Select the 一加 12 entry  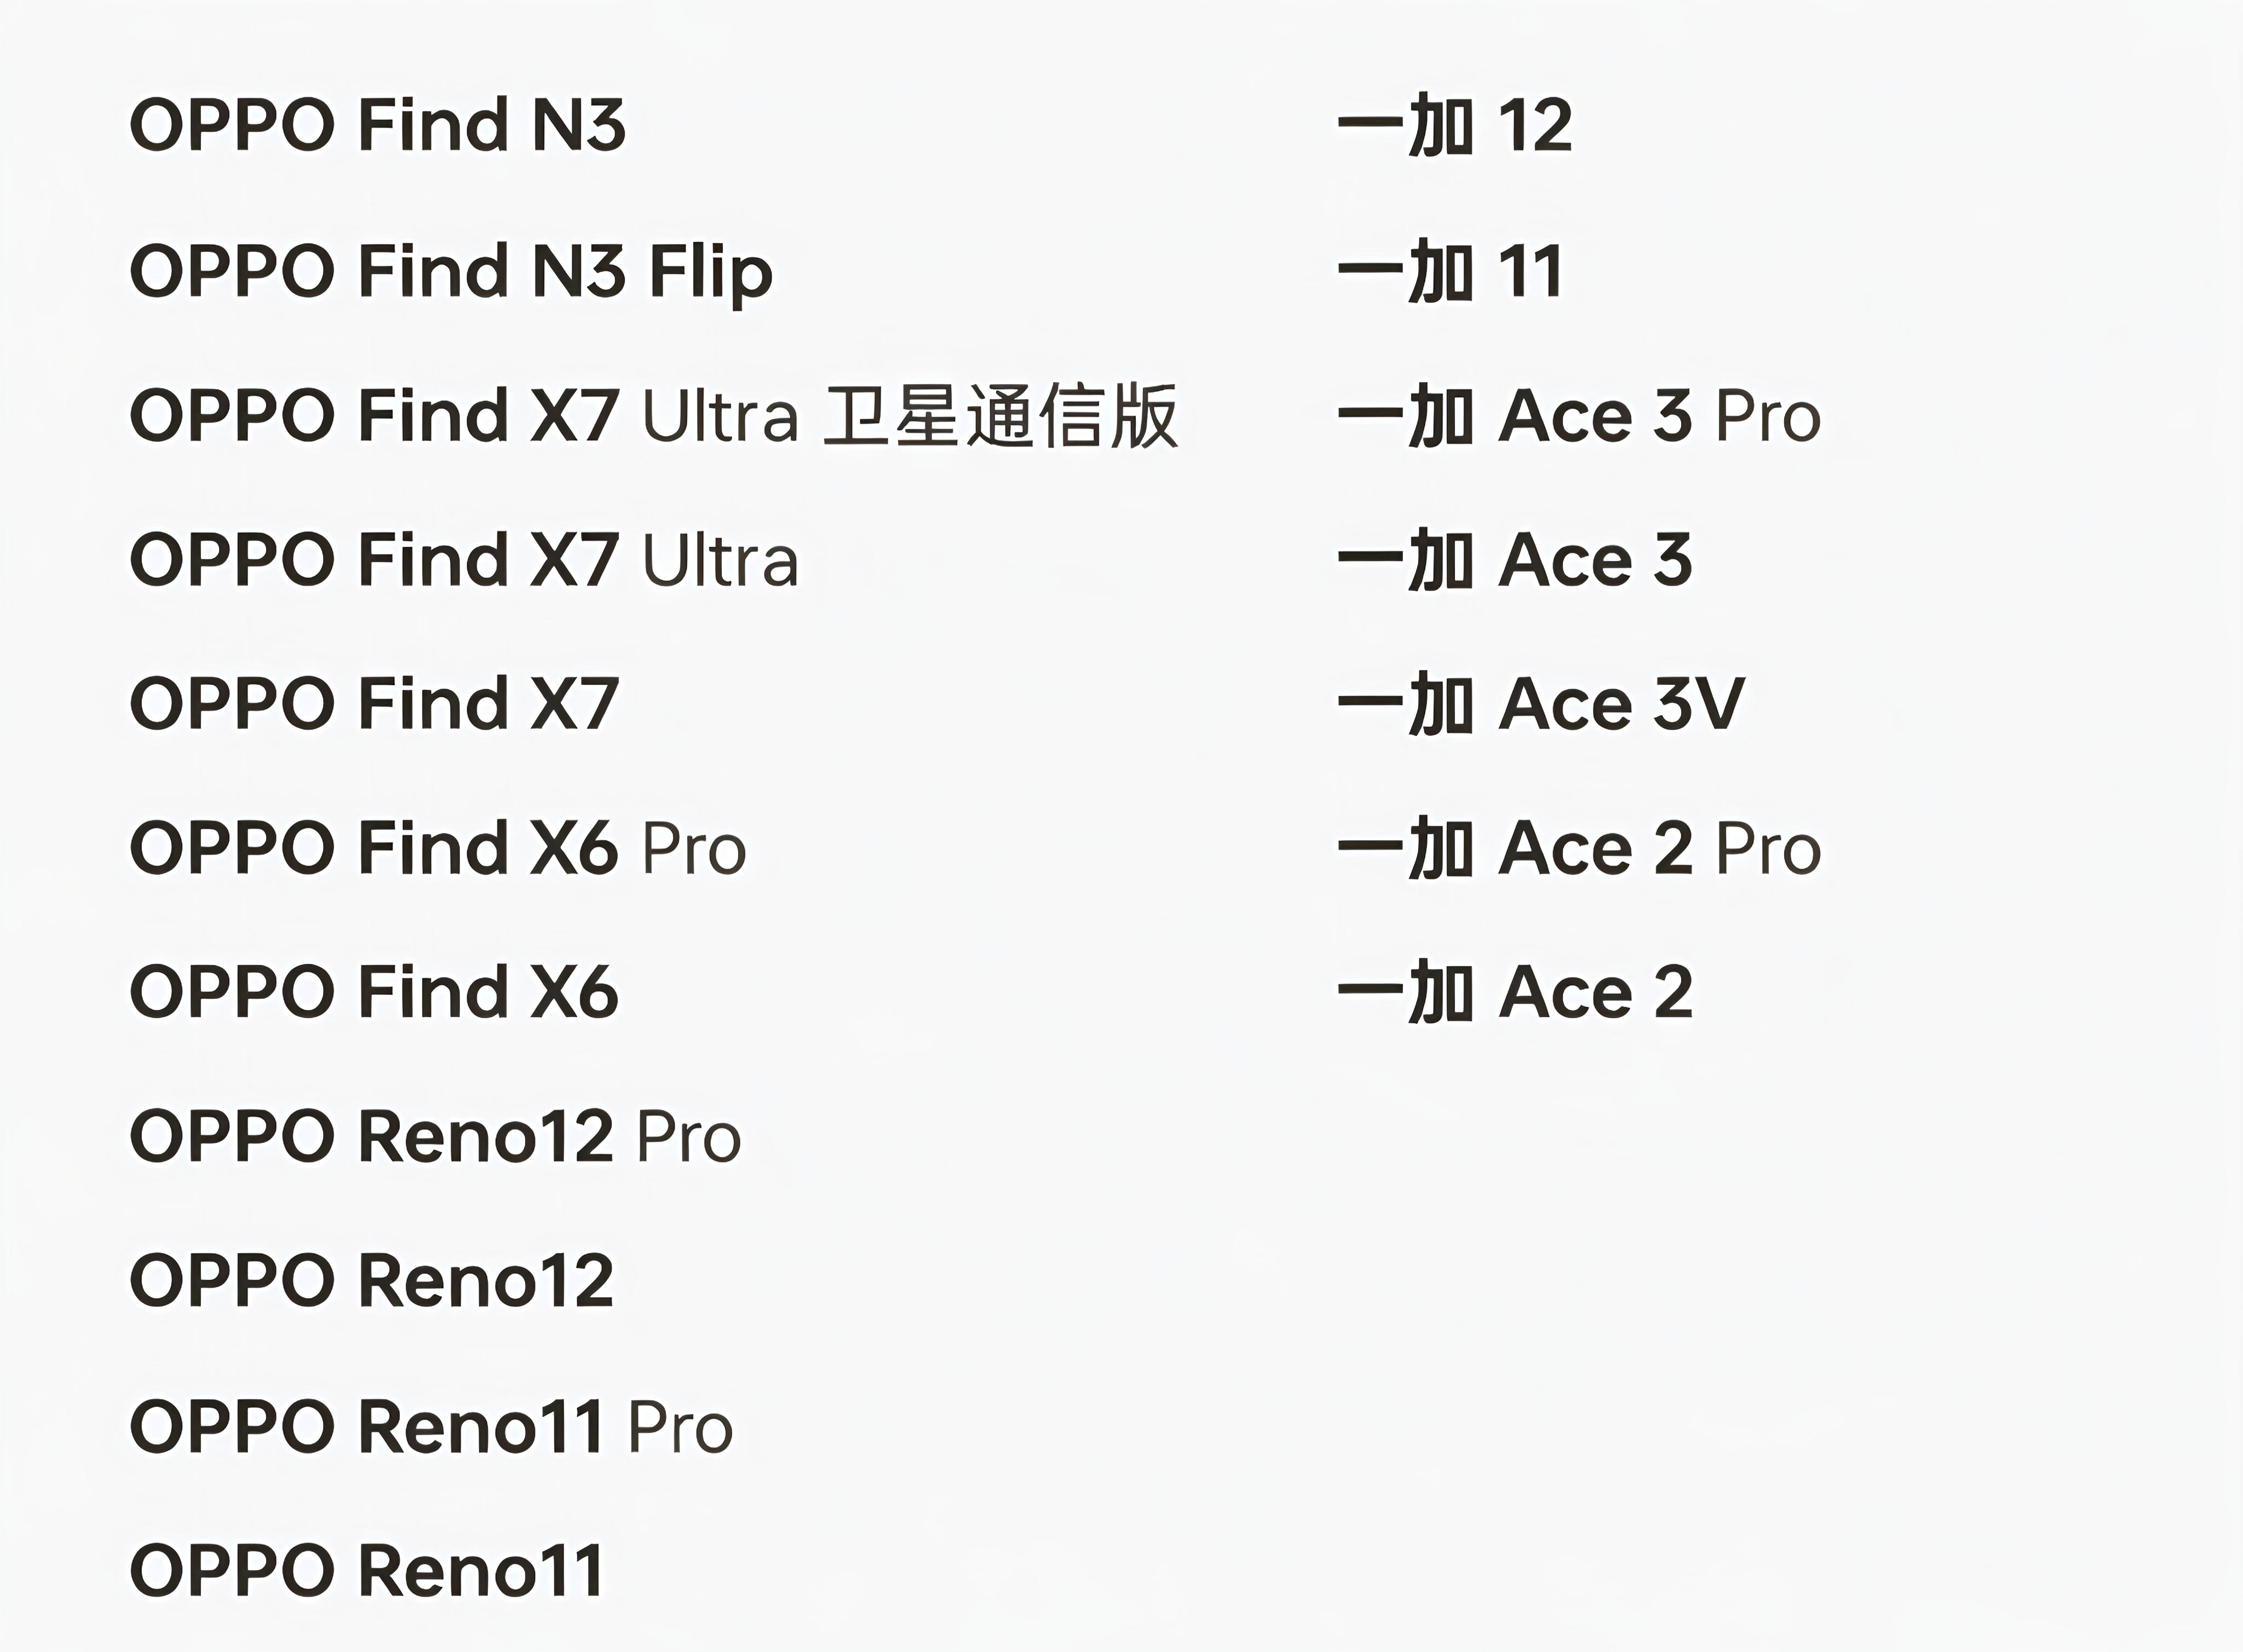1454,125
